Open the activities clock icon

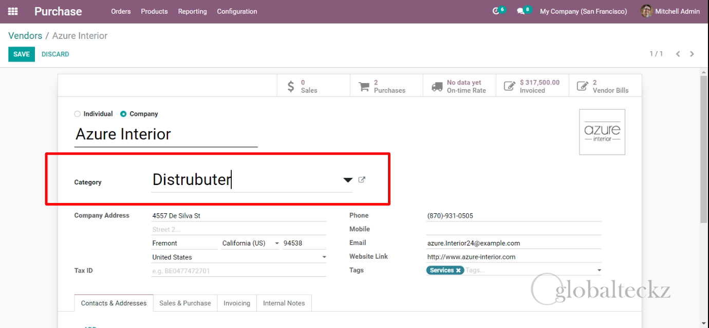click(496, 11)
